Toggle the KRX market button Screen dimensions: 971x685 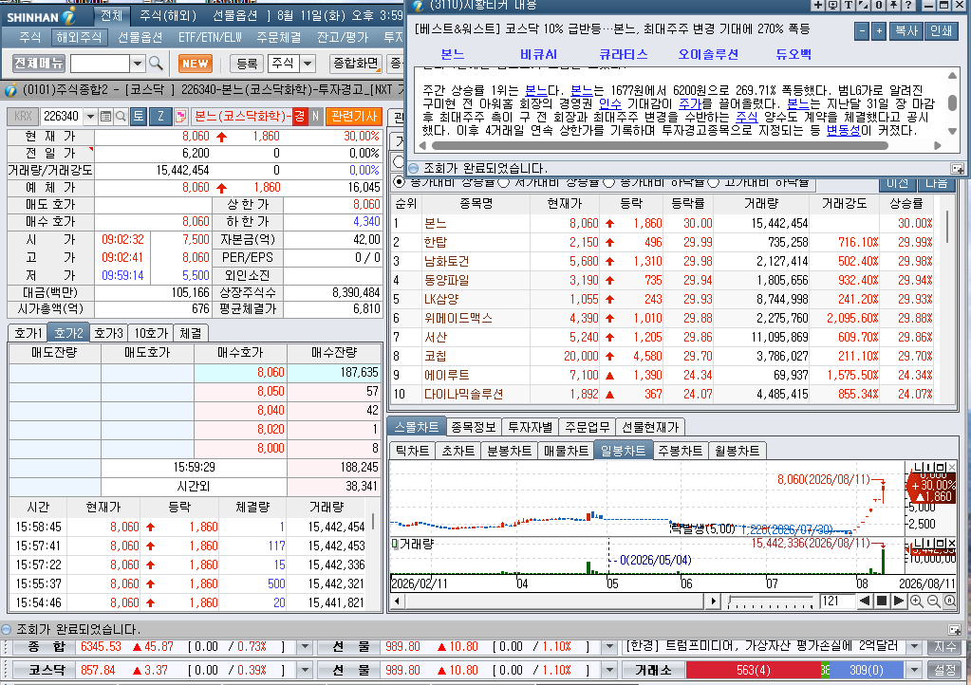click(x=22, y=117)
